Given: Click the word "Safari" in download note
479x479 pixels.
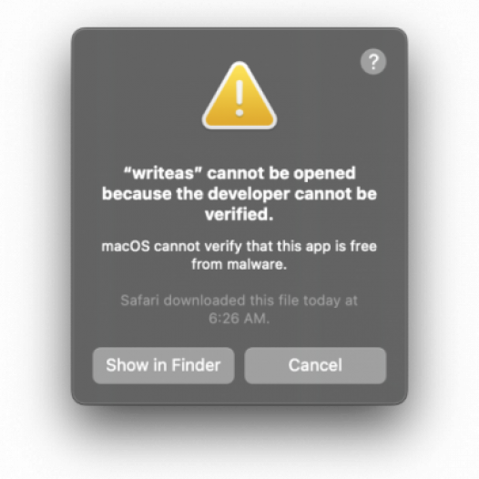Looking at the screenshot, I should 140,301.
